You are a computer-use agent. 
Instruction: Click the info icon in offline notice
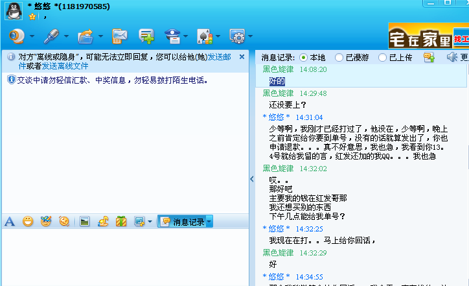click(x=11, y=56)
